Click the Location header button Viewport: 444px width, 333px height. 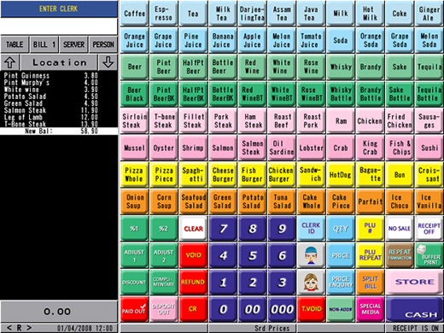[59, 62]
